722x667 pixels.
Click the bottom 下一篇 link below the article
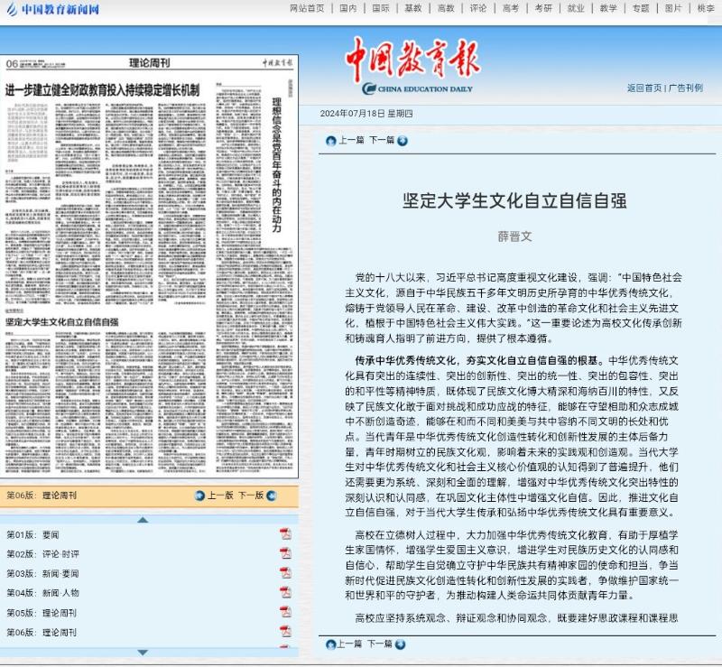381,644
